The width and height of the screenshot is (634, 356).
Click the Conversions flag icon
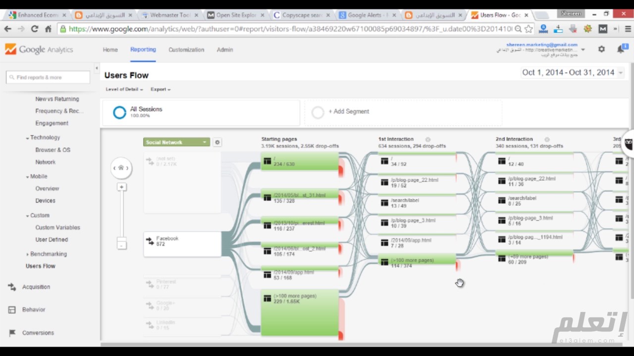(12, 333)
